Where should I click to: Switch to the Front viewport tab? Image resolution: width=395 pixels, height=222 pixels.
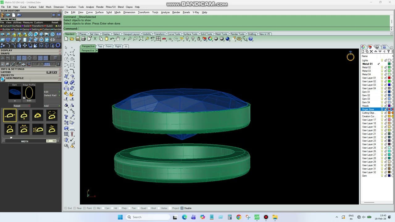[x=108, y=46]
